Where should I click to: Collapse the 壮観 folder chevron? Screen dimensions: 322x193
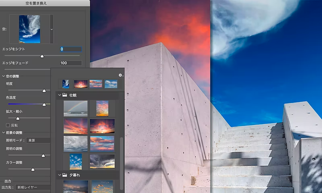60,95
